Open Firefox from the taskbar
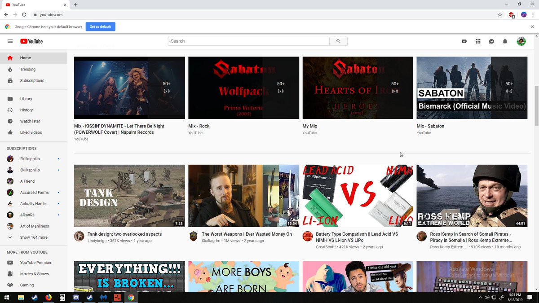This screenshot has width=539, height=303. (x=49, y=297)
